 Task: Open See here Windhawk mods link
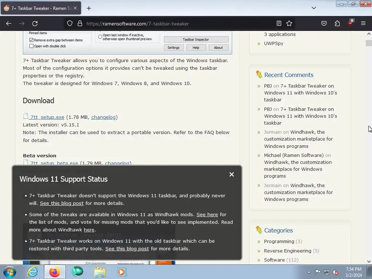click(x=207, y=214)
